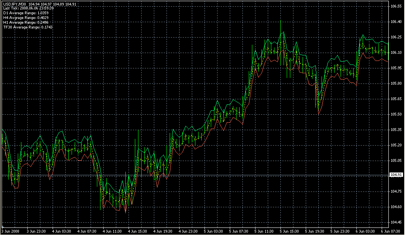The width and height of the screenshot is (405, 235).
Task: Click the 105.05 price axis label
Action: click(396, 161)
